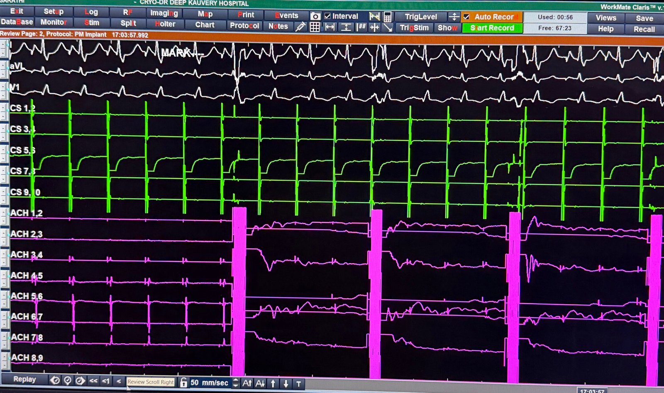The width and height of the screenshot is (664, 393).
Task: Select the vertical amplitude measurement icon
Action: click(346, 27)
